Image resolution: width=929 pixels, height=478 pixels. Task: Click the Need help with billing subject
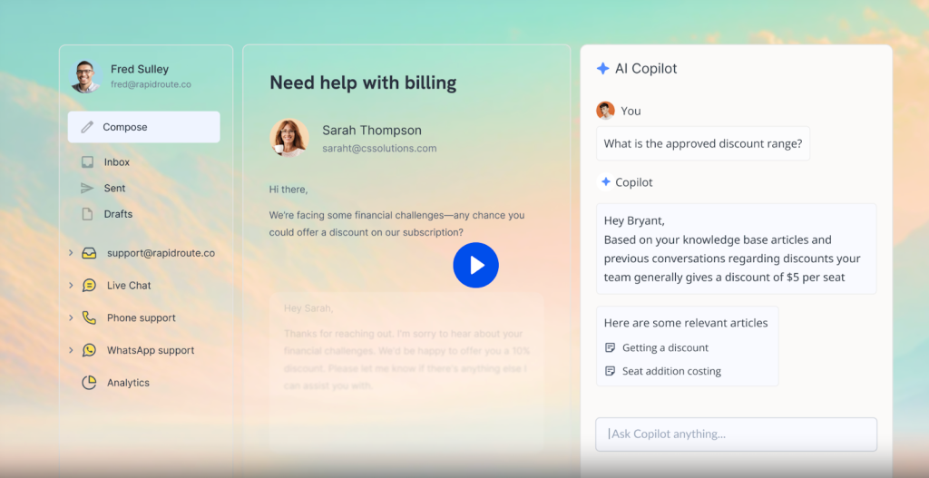(363, 83)
